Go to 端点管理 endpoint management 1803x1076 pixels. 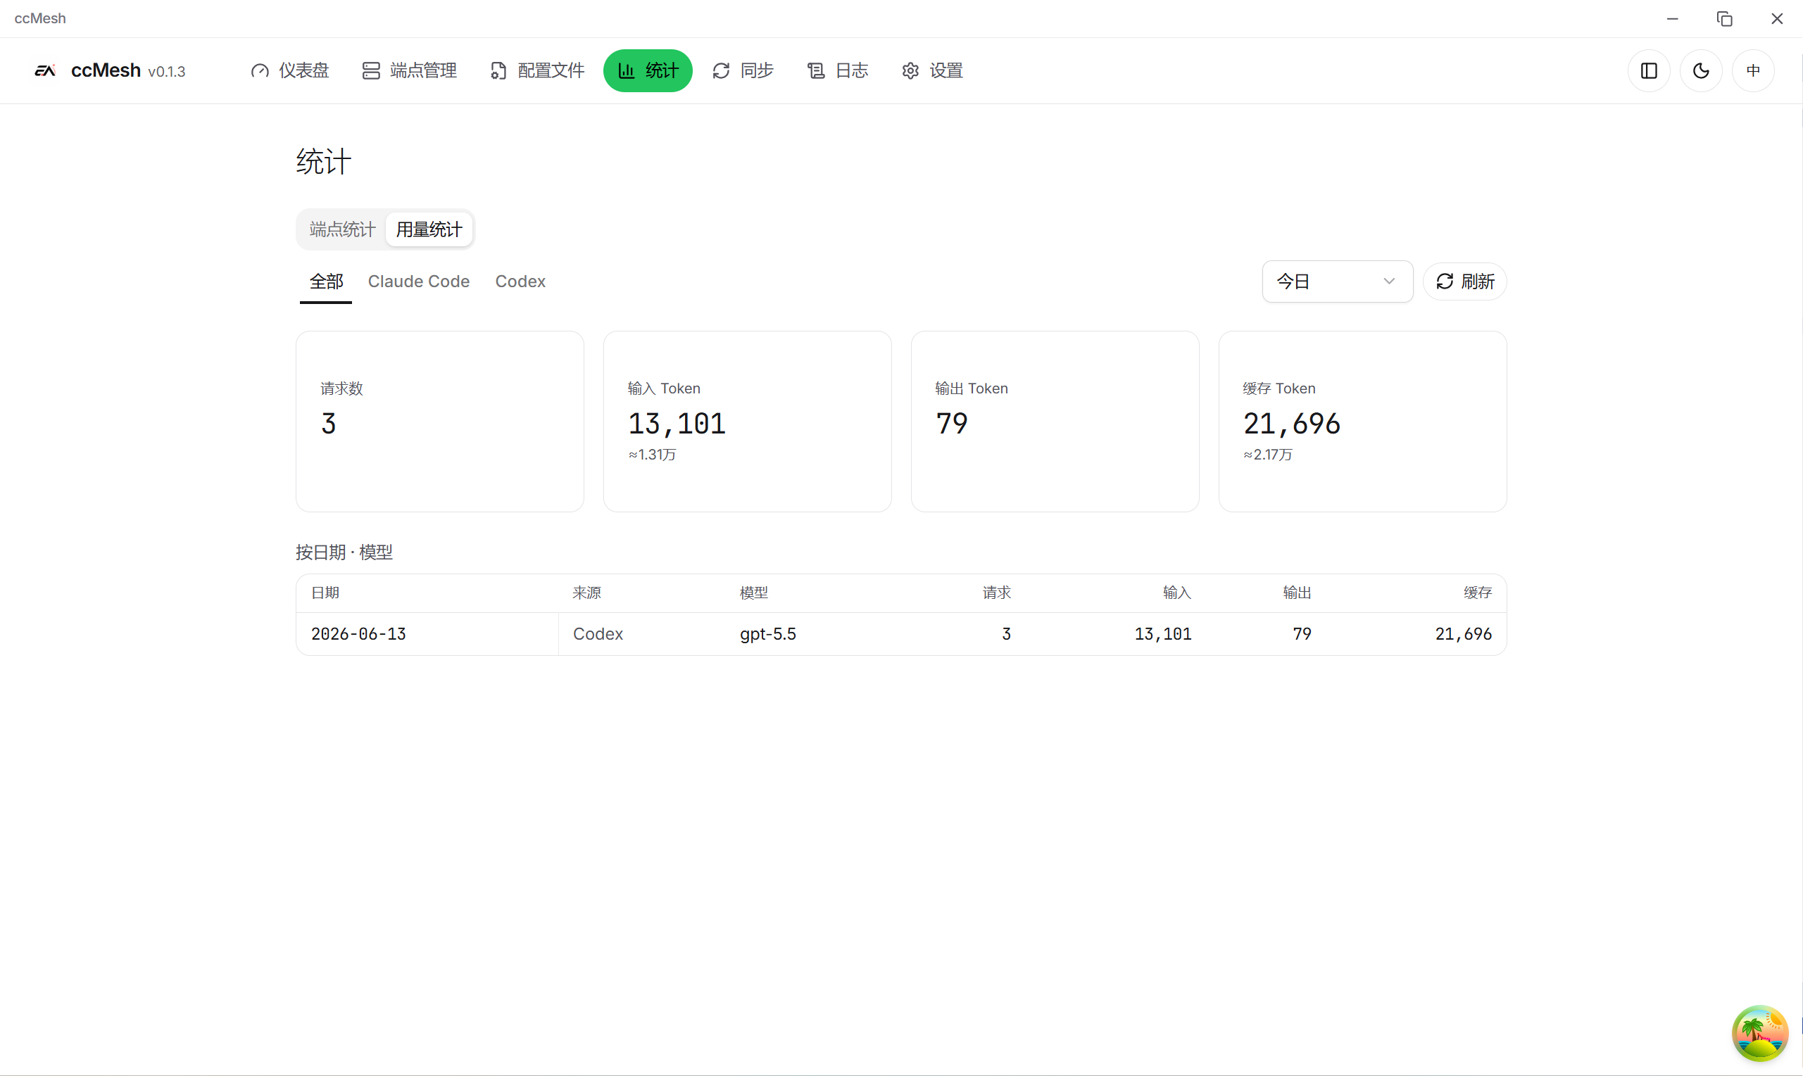(409, 70)
